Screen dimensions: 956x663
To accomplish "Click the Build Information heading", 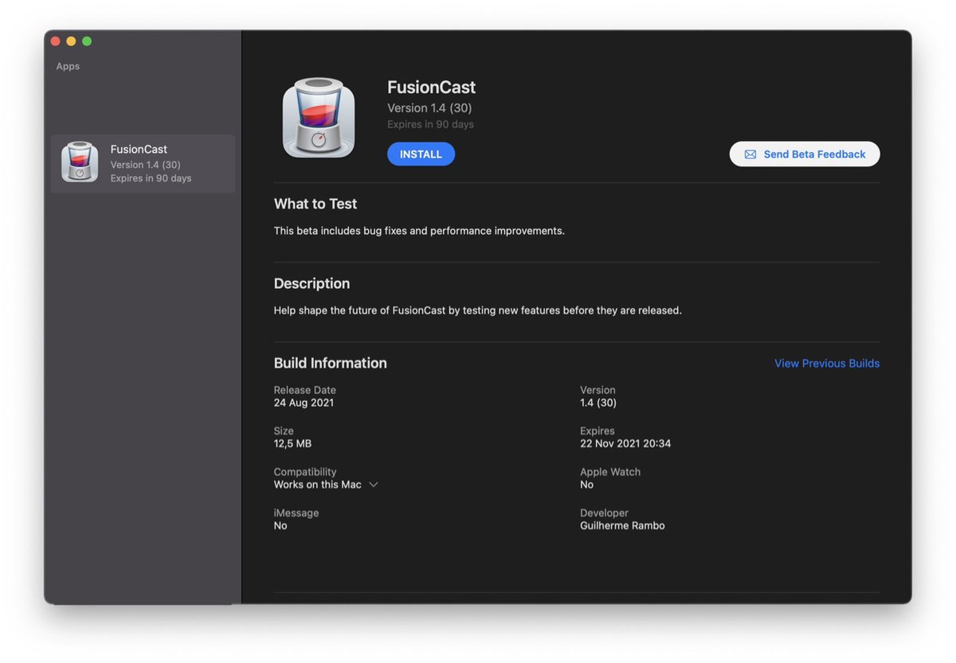I will click(331, 363).
